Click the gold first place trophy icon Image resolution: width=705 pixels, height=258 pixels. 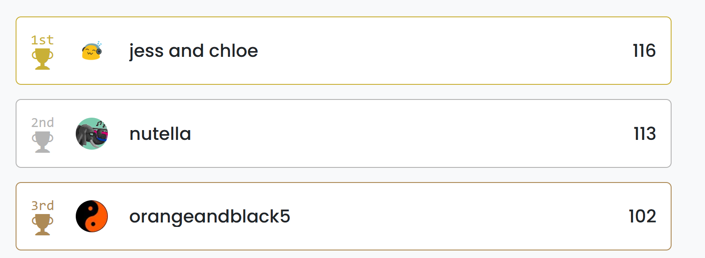(42, 59)
